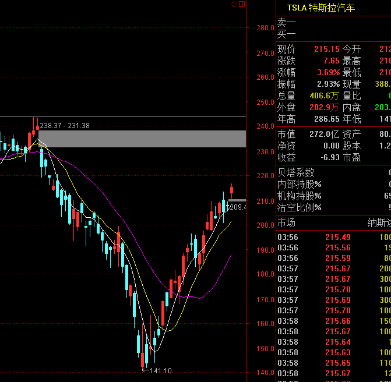Click the 280.0 label on price axis
The width and height of the screenshot is (391, 382).
tap(265, 27)
